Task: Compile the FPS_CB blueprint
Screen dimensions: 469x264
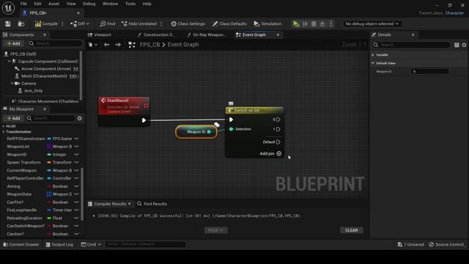Action: click(46, 23)
